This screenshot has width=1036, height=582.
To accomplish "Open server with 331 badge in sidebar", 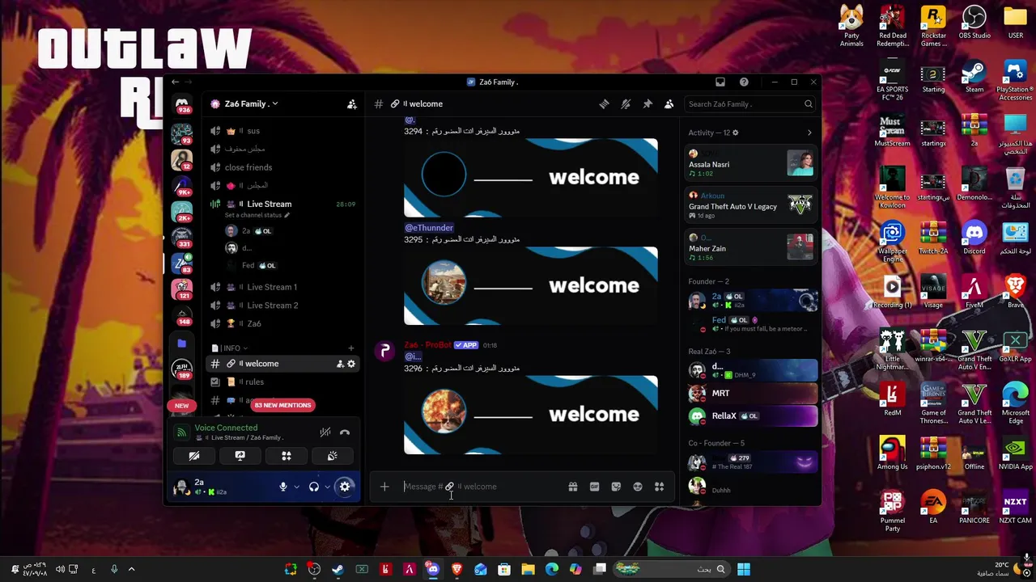I will click(182, 236).
